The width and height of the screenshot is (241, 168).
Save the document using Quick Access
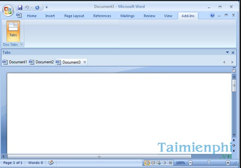(x=20, y=7)
